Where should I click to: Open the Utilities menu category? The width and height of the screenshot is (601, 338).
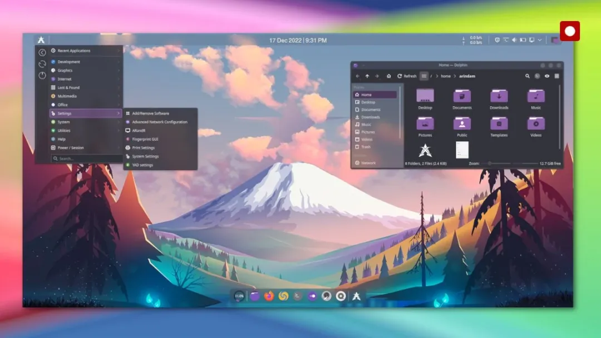tap(86, 131)
